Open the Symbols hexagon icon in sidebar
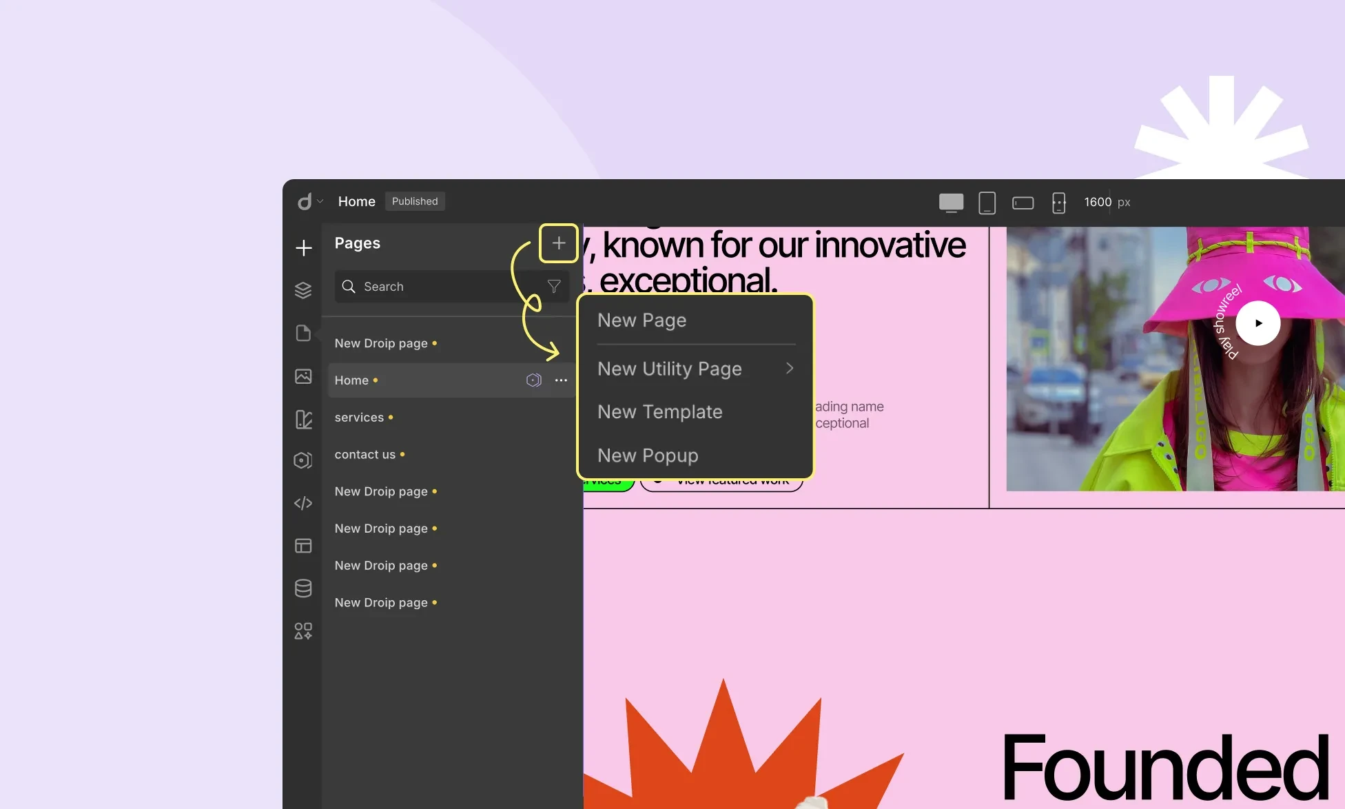 [303, 460]
